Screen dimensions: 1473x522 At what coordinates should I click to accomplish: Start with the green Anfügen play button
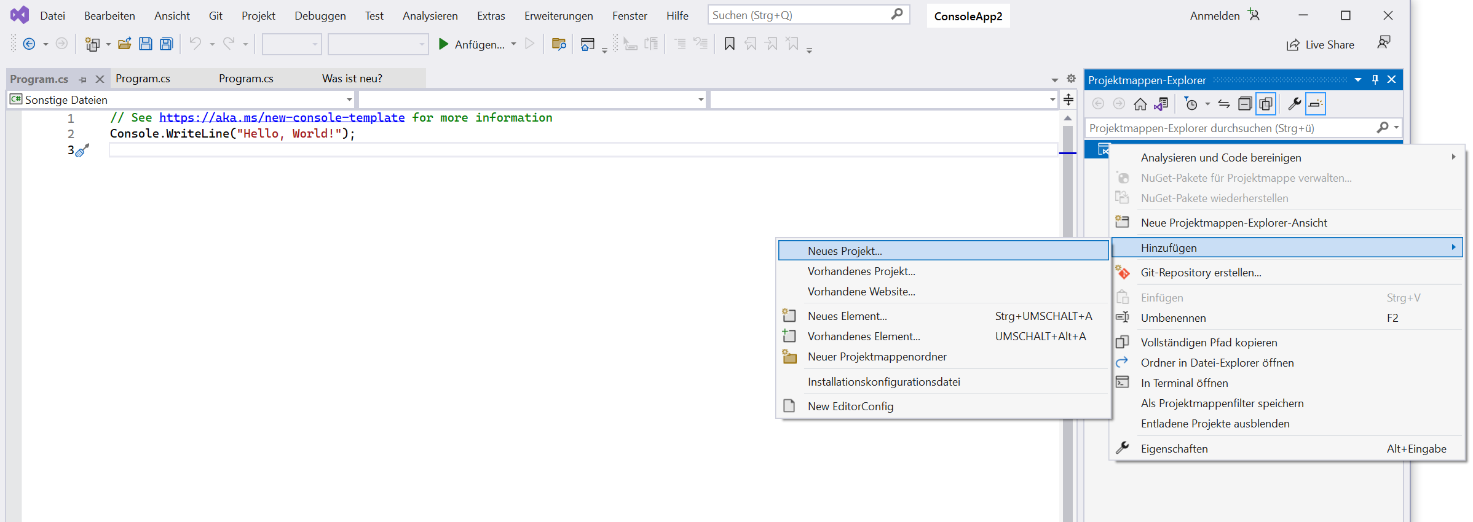tap(471, 44)
